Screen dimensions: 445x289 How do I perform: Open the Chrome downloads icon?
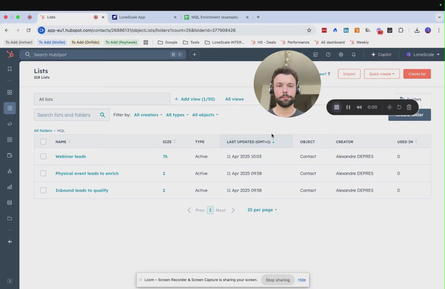point(417,31)
